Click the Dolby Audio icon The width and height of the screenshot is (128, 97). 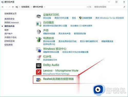(39, 66)
